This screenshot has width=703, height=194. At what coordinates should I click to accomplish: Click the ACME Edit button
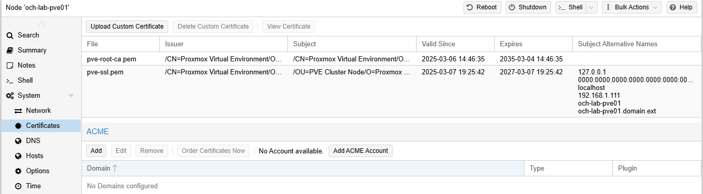121,151
